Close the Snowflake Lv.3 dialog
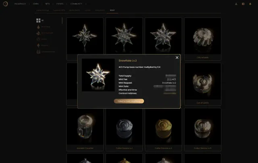This screenshot has height=163, width=258. click(177, 57)
